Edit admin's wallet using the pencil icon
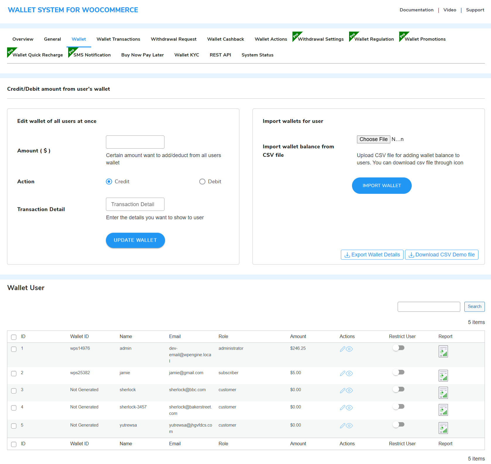The width and height of the screenshot is (491, 464). coord(343,349)
